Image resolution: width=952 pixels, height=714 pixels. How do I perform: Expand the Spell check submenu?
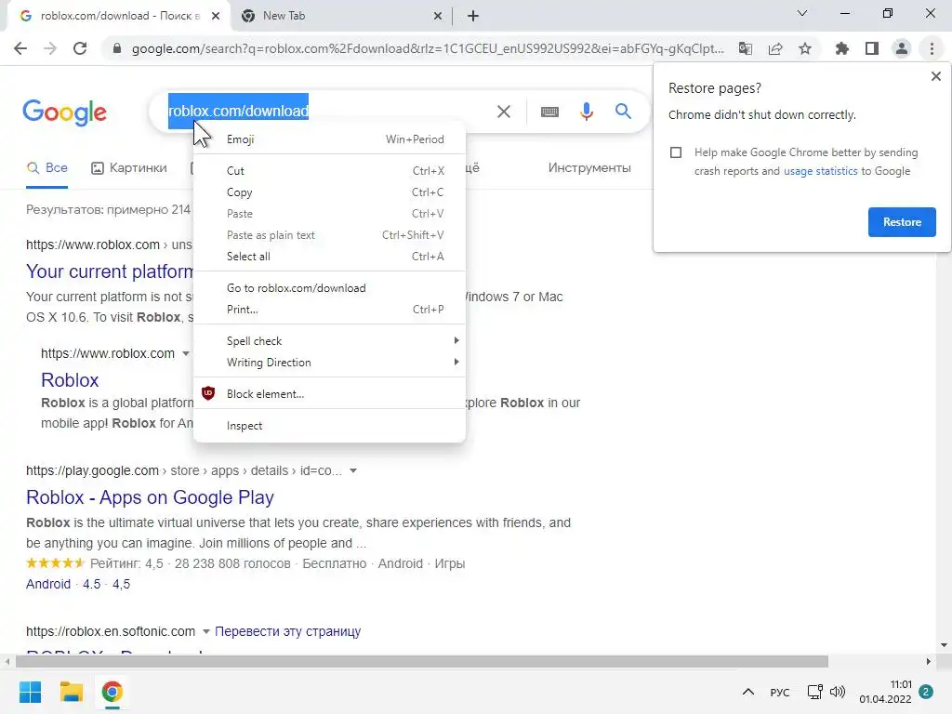(x=330, y=340)
